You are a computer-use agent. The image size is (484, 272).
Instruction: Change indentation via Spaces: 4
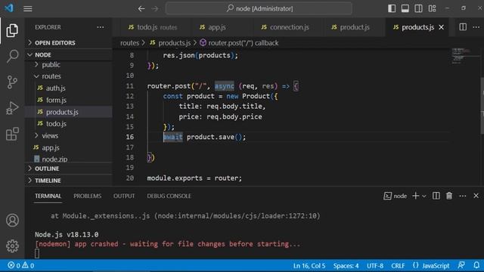point(346,265)
